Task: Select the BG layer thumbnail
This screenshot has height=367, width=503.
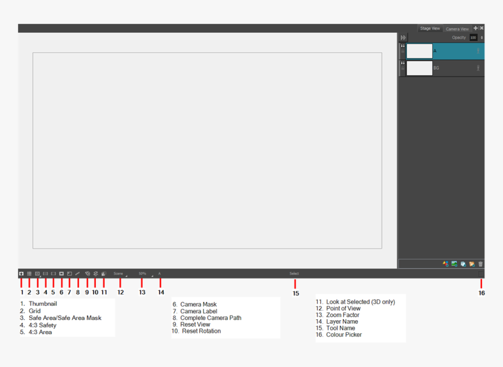Action: (419, 68)
